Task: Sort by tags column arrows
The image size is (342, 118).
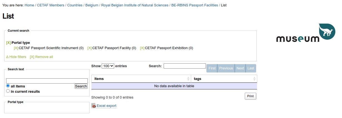Action: tap(254, 79)
